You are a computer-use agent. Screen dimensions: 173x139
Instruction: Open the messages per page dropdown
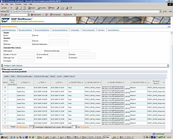33,127
